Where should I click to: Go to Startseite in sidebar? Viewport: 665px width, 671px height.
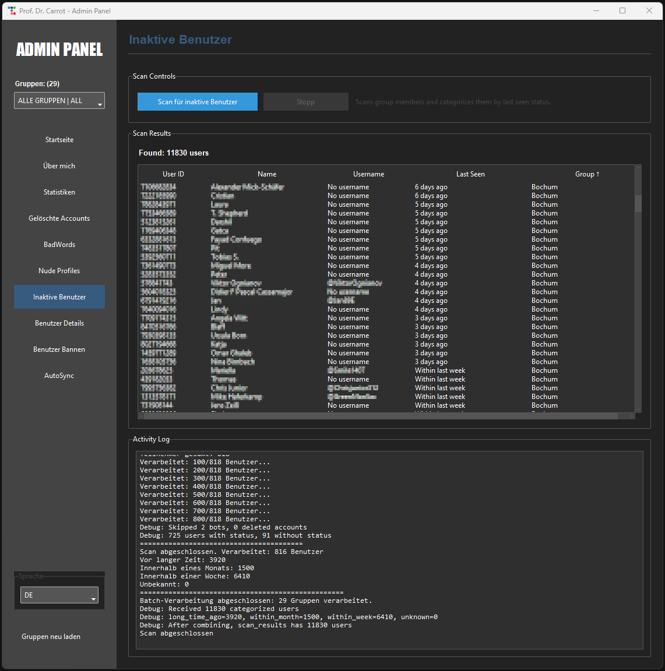[59, 140]
